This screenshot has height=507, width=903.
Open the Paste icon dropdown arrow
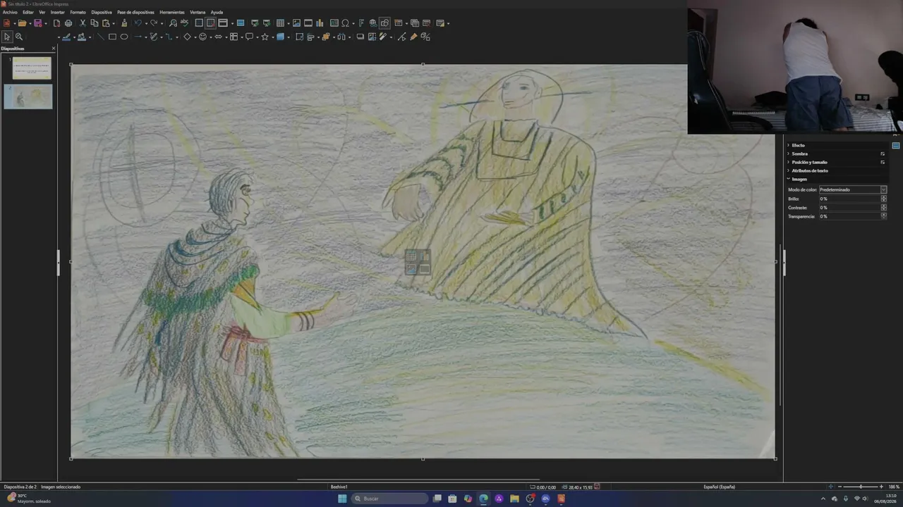coord(114,24)
